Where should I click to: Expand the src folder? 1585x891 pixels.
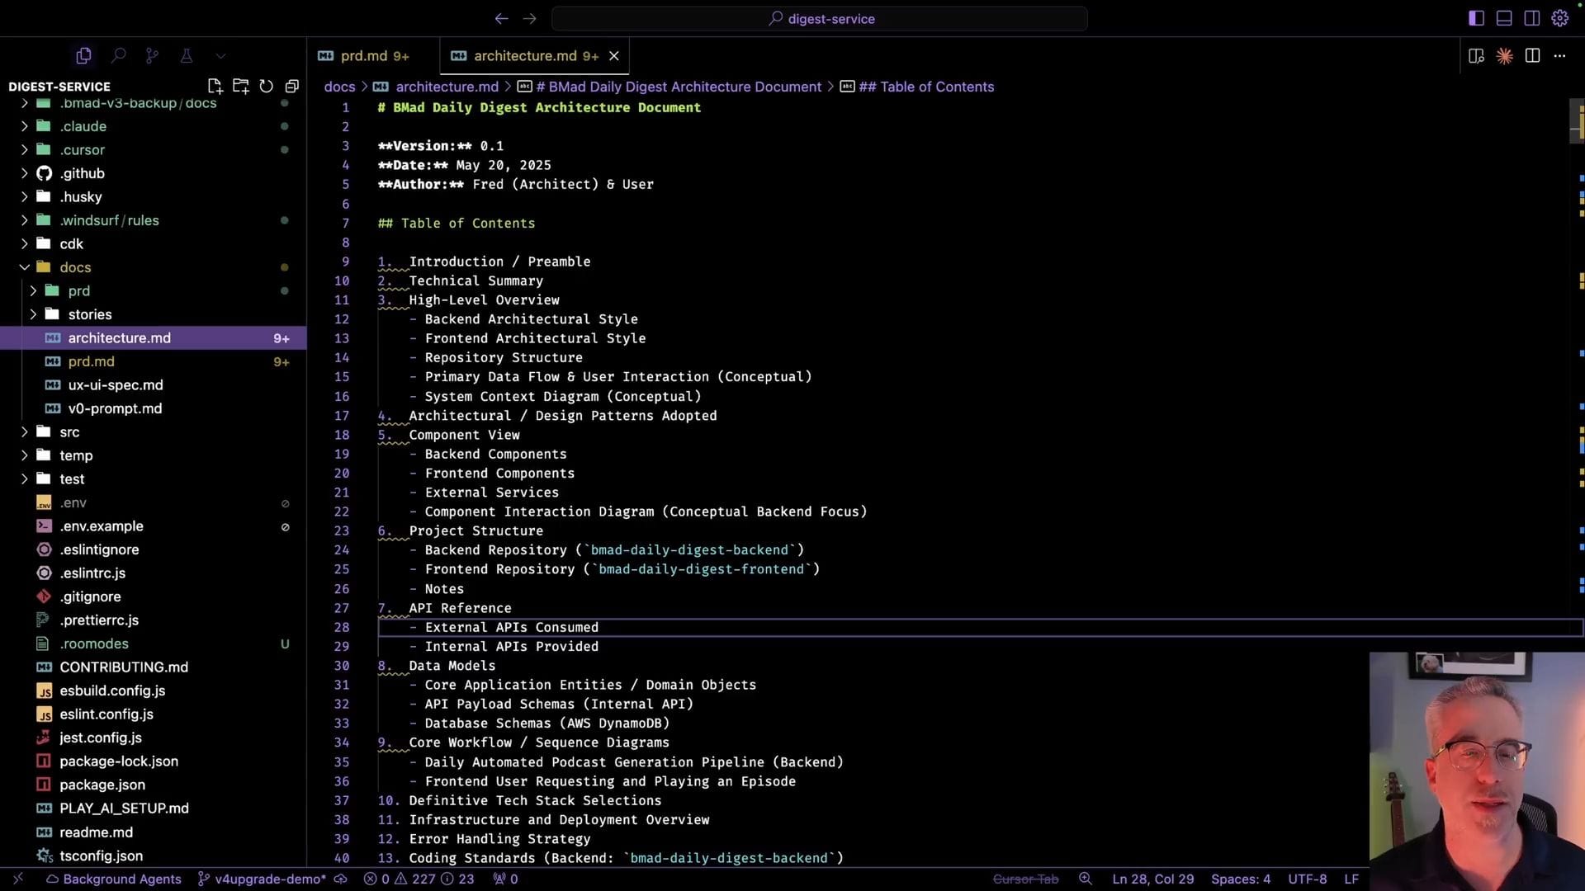[25, 432]
